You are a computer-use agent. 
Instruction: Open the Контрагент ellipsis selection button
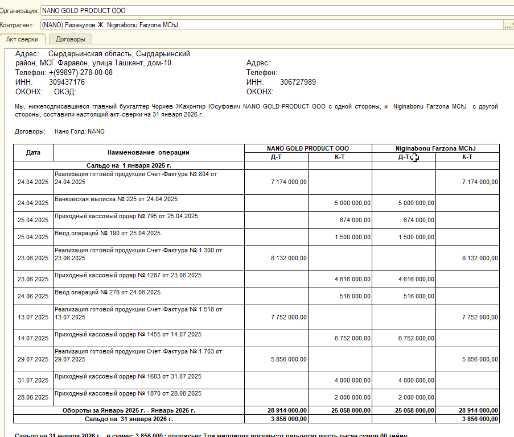(507, 25)
